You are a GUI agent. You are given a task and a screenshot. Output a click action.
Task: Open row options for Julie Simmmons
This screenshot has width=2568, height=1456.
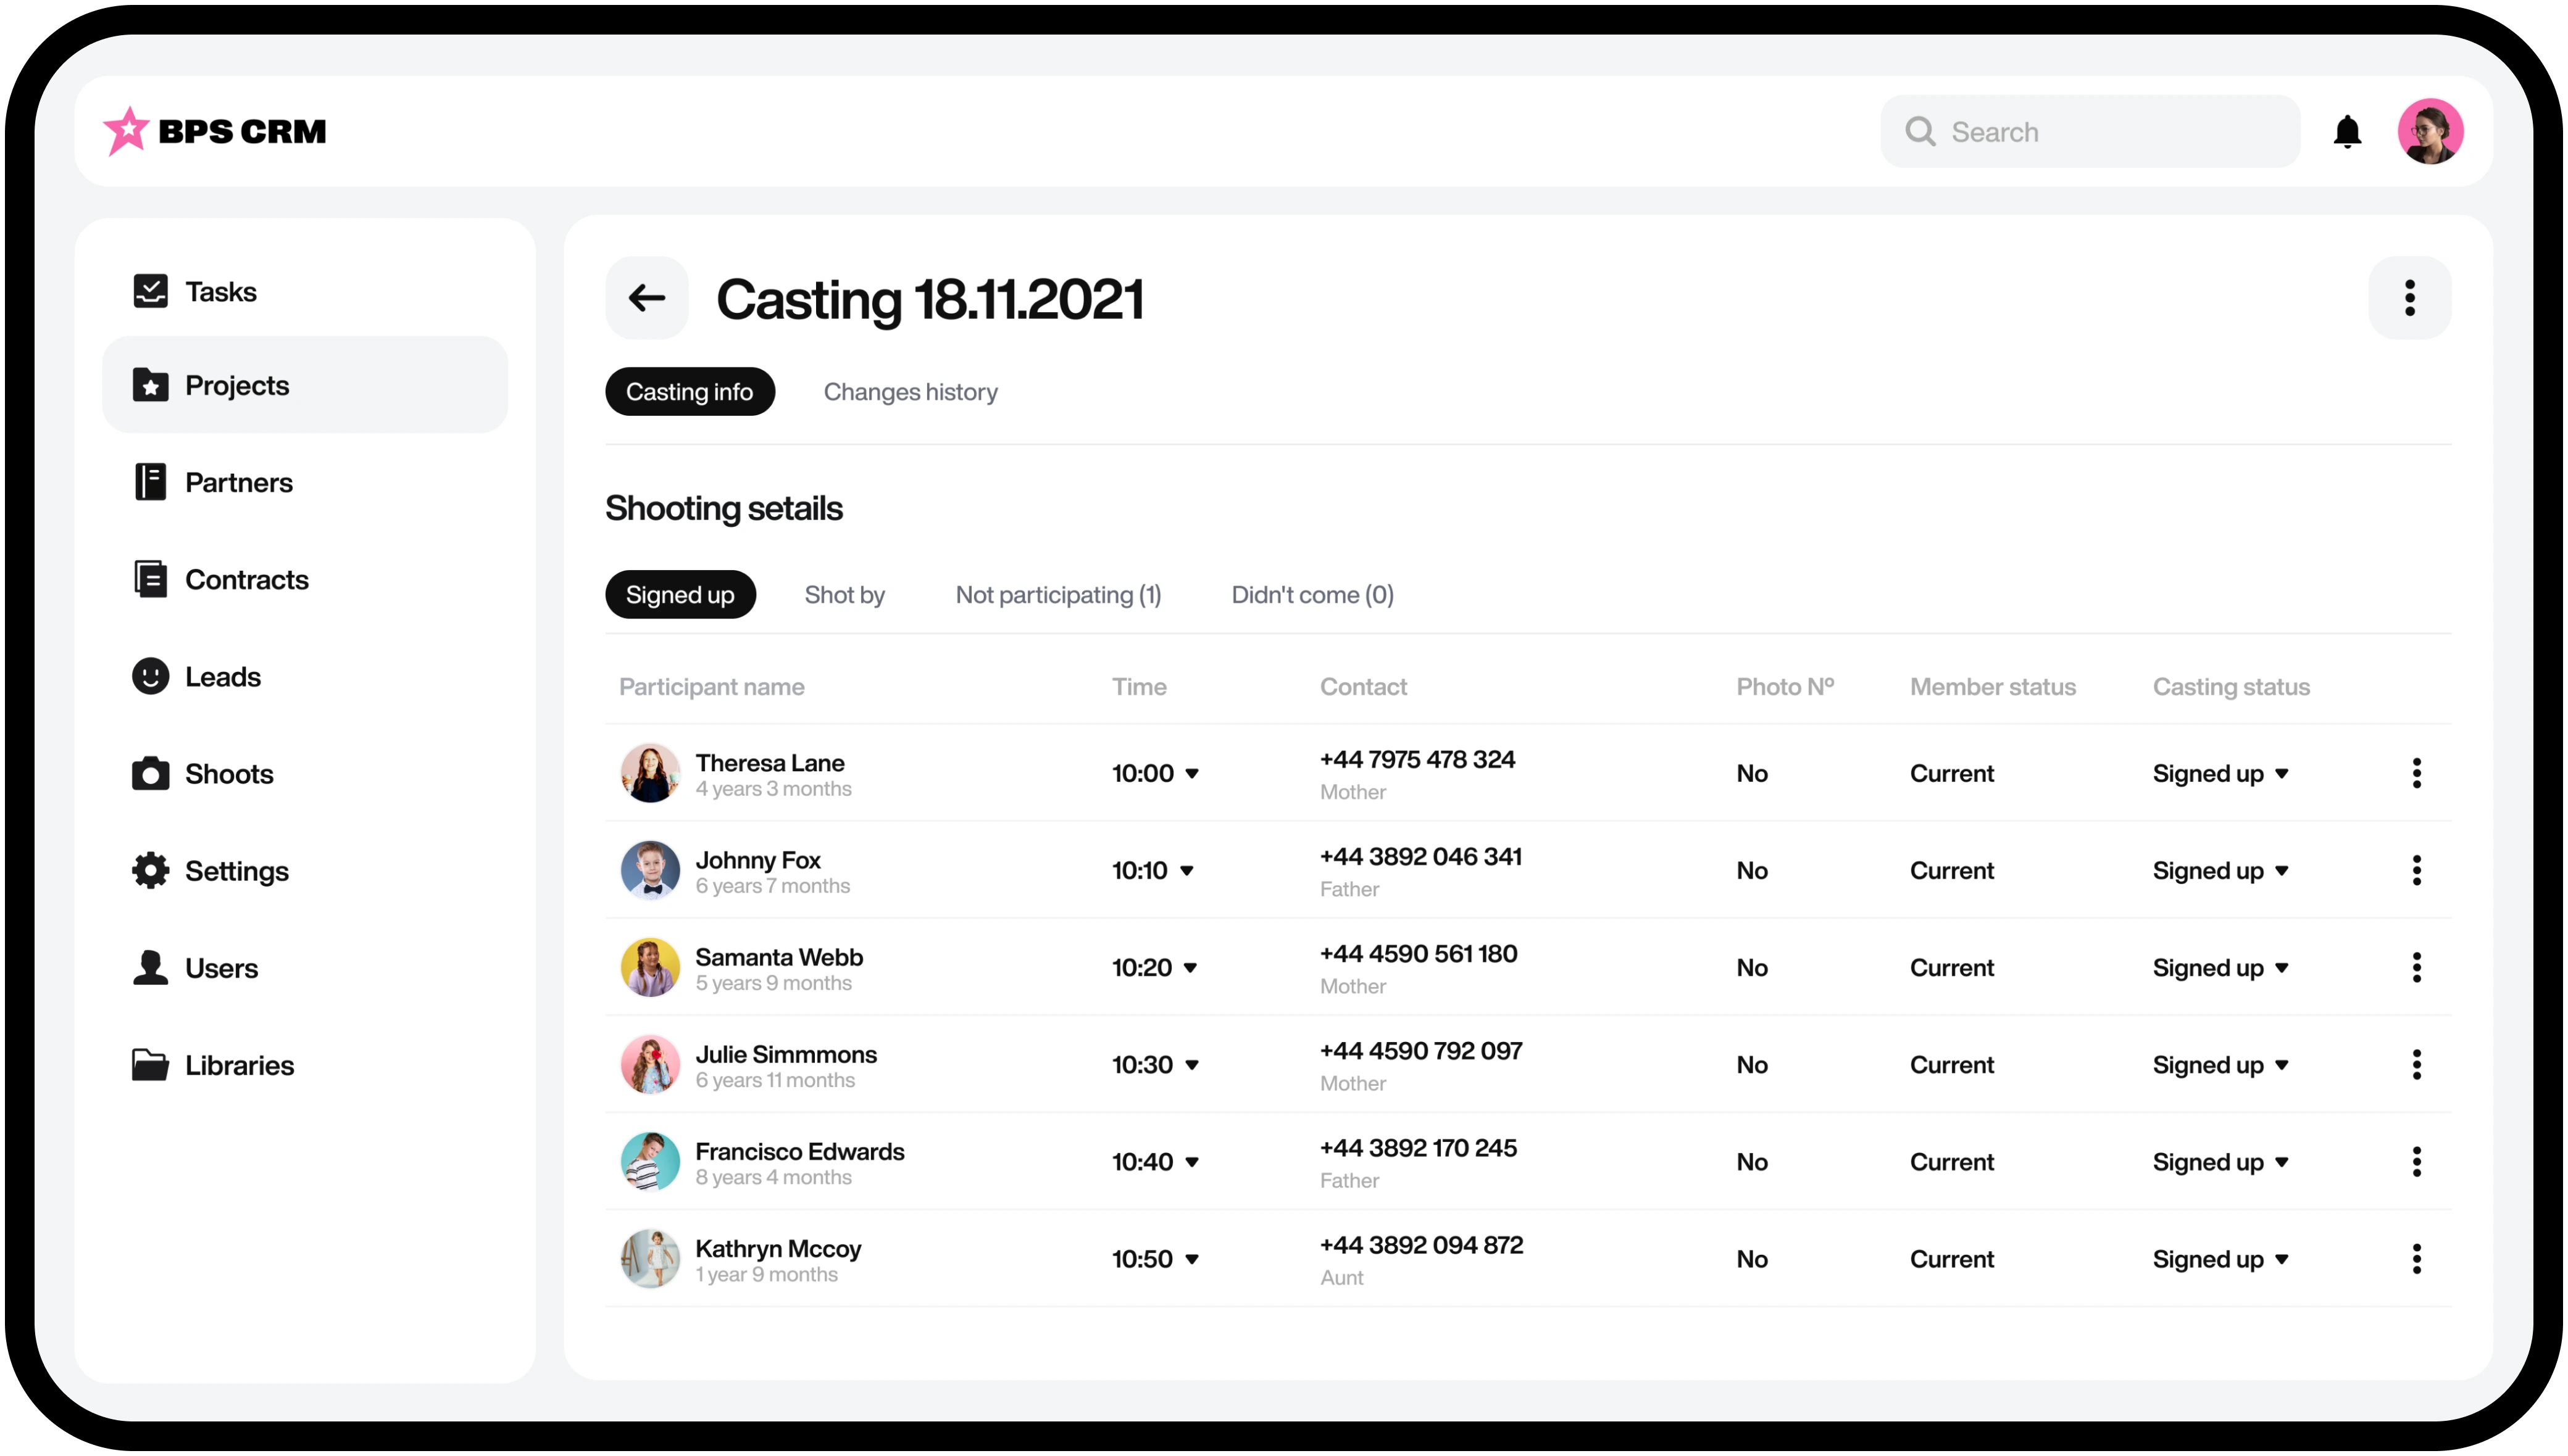2417,1064
